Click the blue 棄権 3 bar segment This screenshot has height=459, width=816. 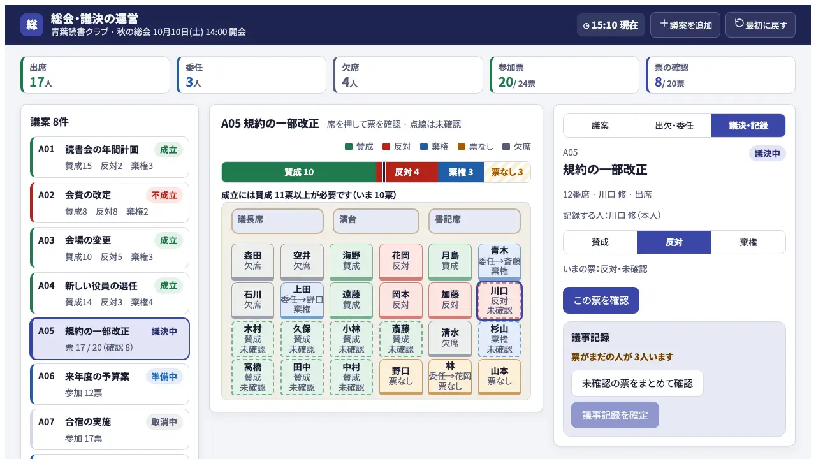(461, 172)
